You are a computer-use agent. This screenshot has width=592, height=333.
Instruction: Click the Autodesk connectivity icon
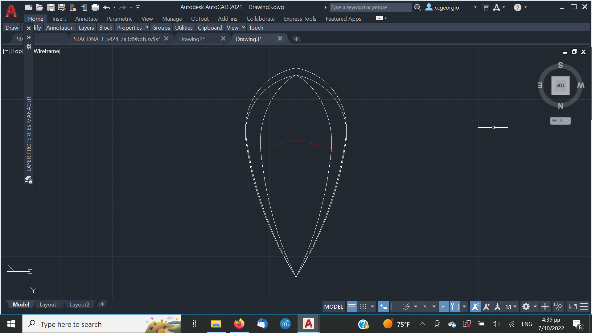[x=497, y=7]
